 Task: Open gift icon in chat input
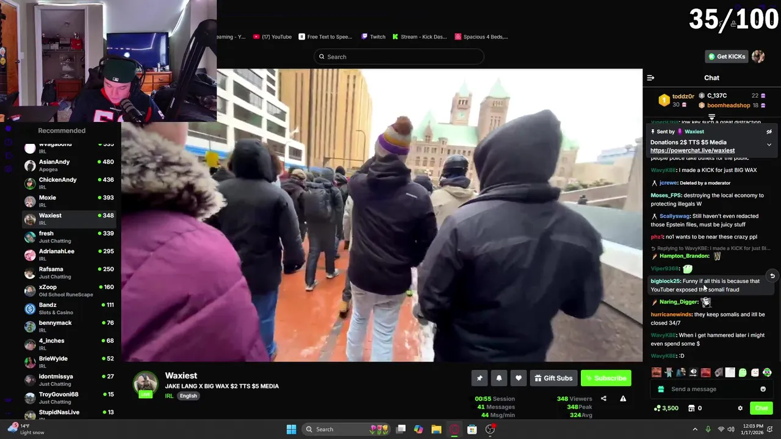pos(661,389)
